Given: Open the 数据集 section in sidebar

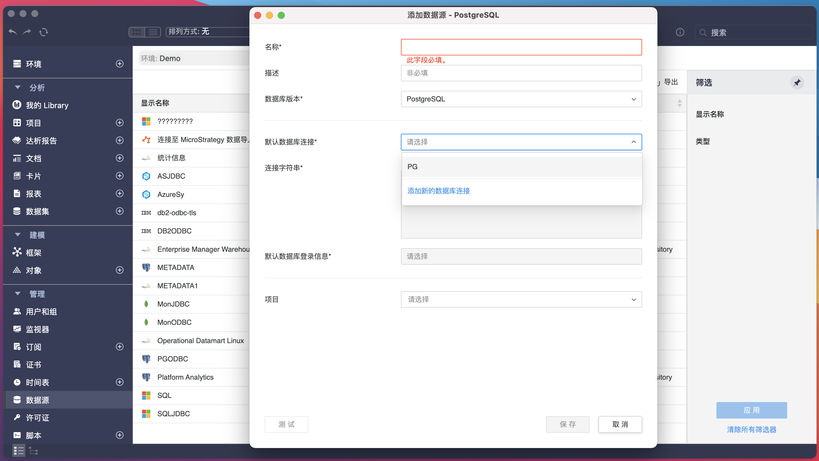Looking at the screenshot, I should pos(37,211).
